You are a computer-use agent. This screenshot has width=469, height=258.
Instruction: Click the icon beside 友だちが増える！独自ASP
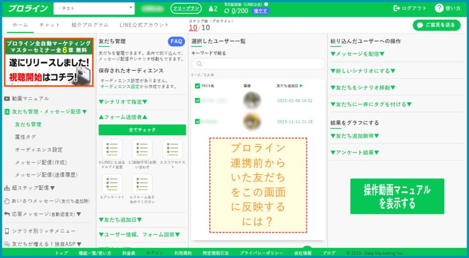[x=7, y=244]
